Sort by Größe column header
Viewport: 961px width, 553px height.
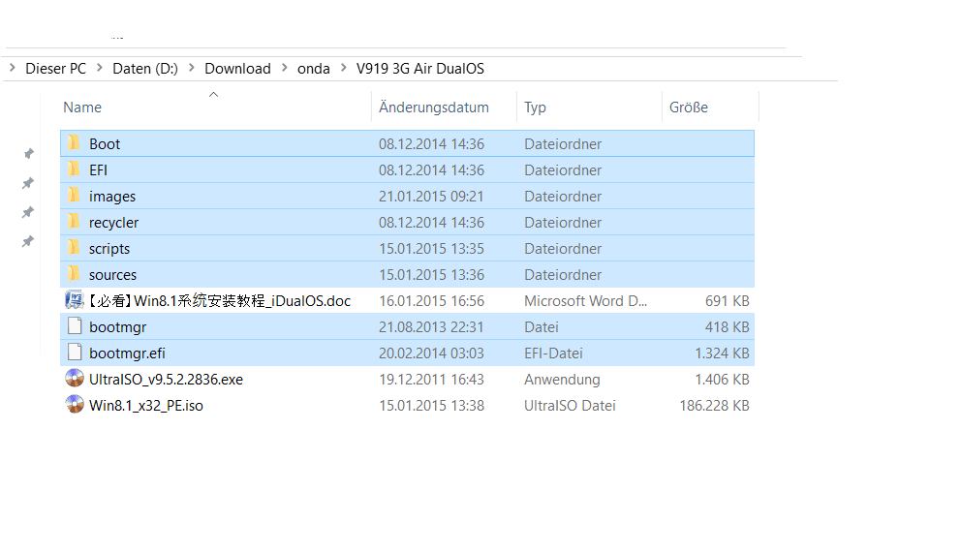coord(688,108)
